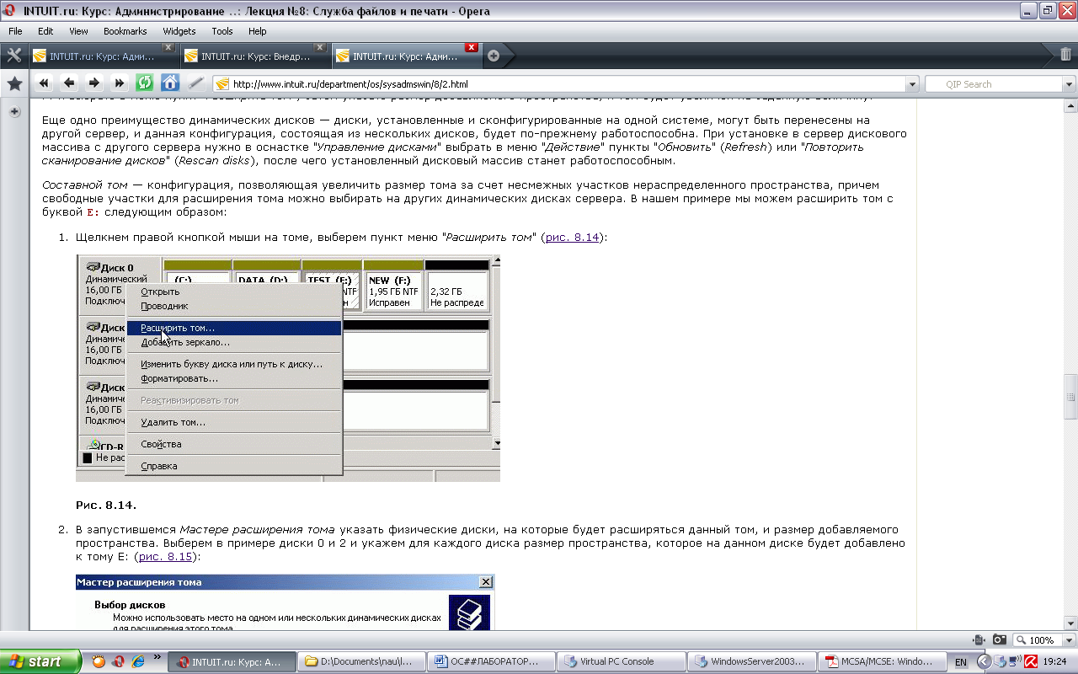Viewport: 1078px width, 674px height.
Task: Toggle fit-to-width icon in status bar
Action: [979, 640]
